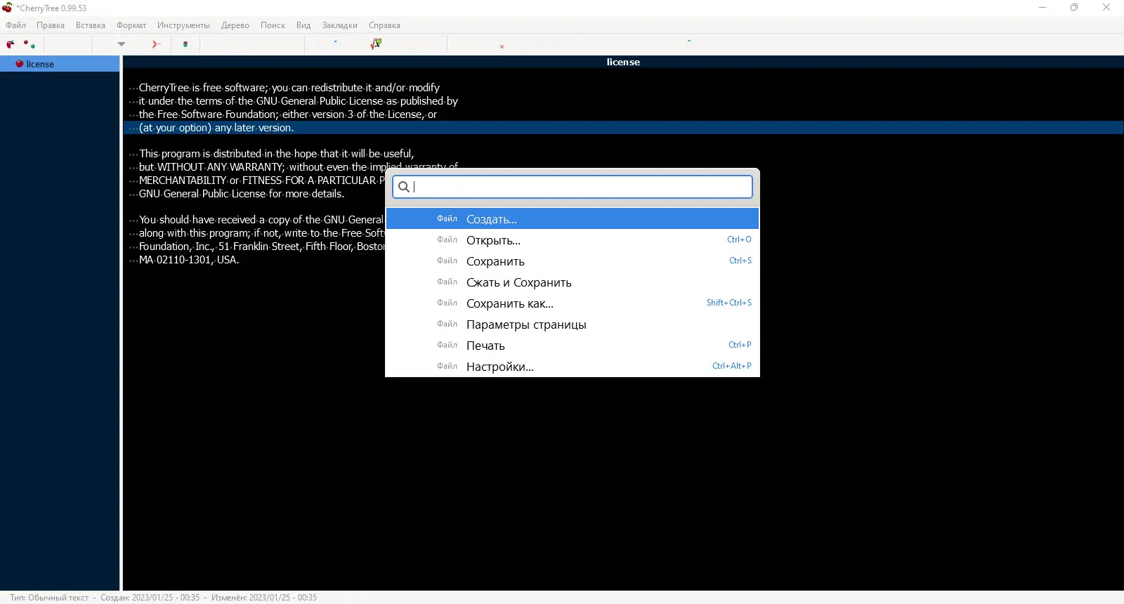Choose Сохранить как... in the command palette

573,303
